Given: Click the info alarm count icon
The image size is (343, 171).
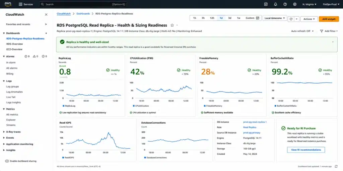Looking at the screenshot, I should point(26,56).
